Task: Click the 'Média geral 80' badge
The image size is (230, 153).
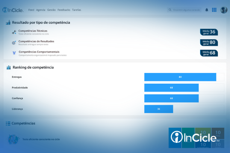Action: (209, 43)
